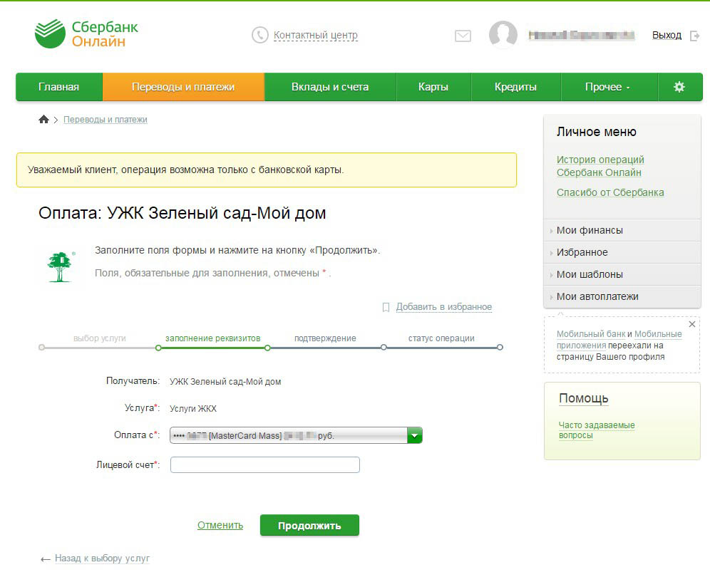Viewport: 710px width, 582px height.
Task: Open История операций Сбербанк Онлайн link
Action: click(x=600, y=166)
